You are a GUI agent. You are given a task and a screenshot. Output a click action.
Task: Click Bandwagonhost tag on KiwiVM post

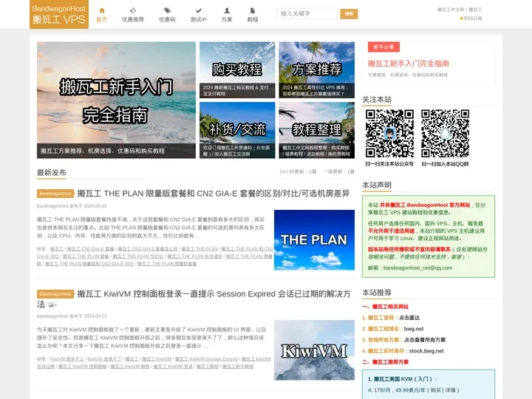[55, 294]
